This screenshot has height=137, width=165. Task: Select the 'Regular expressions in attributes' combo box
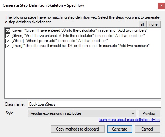(82, 113)
